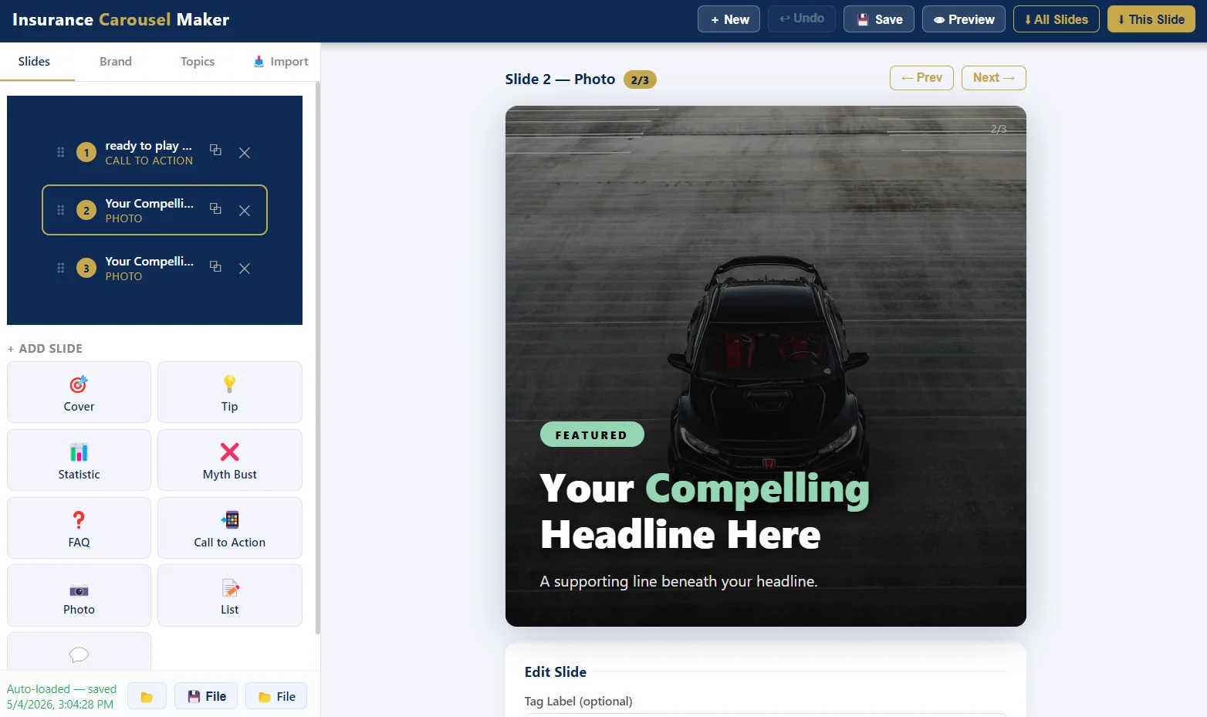Add the speech bubble slide type
Viewport: 1207px width, 717px height.
coord(79,652)
